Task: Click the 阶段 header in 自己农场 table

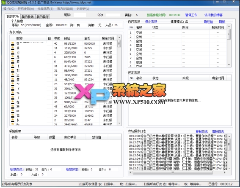Action: (195, 27)
